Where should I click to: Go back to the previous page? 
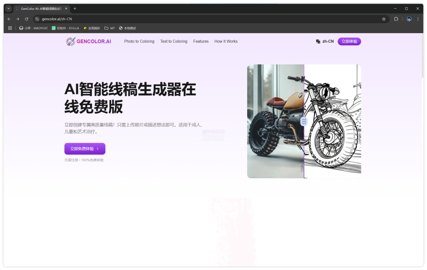coord(9,19)
